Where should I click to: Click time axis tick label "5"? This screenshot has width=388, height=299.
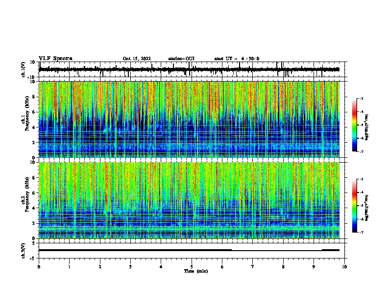[192, 267]
